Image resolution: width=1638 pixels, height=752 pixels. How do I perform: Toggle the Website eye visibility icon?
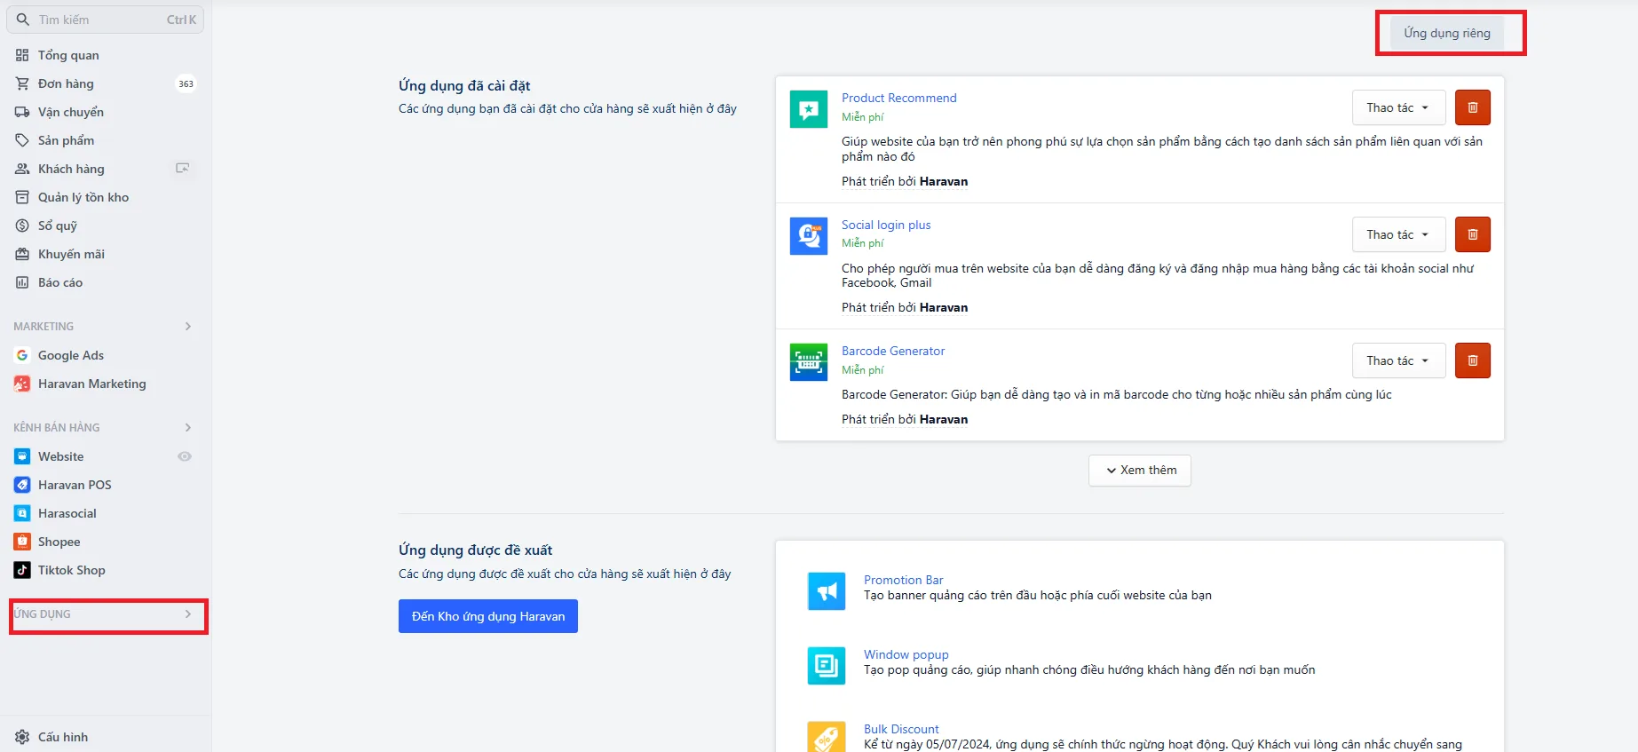point(185,456)
